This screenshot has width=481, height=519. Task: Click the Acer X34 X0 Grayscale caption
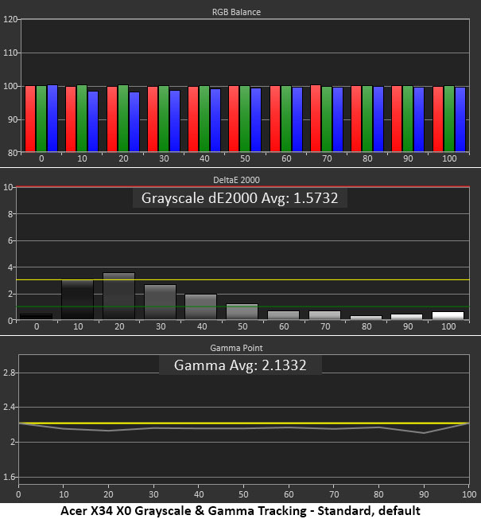pyautogui.click(x=240, y=510)
